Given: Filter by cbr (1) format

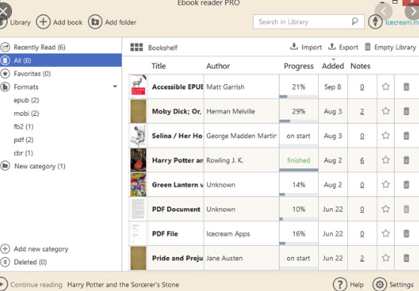Looking at the screenshot, I should tap(23, 153).
